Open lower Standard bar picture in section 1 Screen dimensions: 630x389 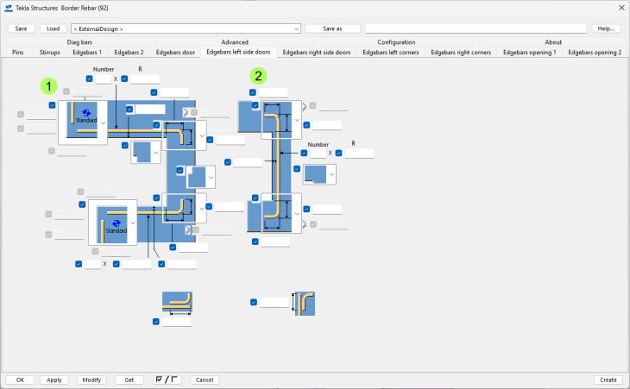[112, 223]
